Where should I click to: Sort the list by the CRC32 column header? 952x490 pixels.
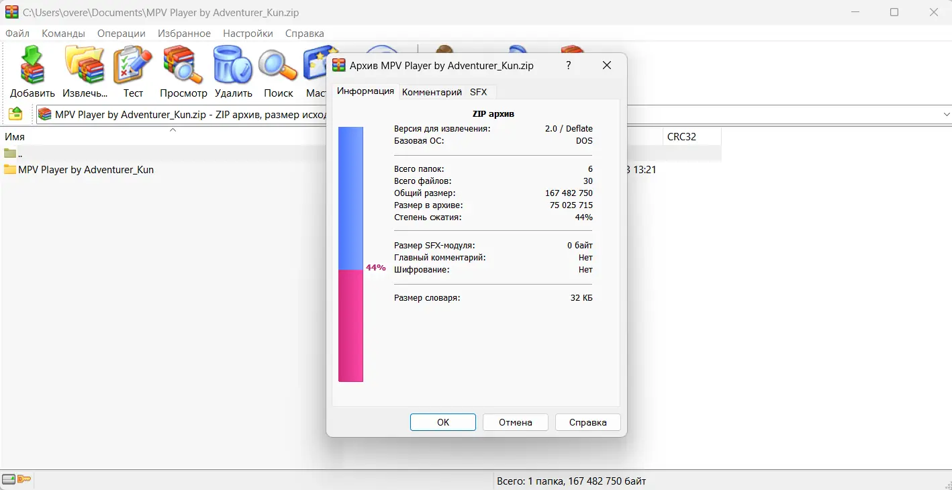(692, 136)
